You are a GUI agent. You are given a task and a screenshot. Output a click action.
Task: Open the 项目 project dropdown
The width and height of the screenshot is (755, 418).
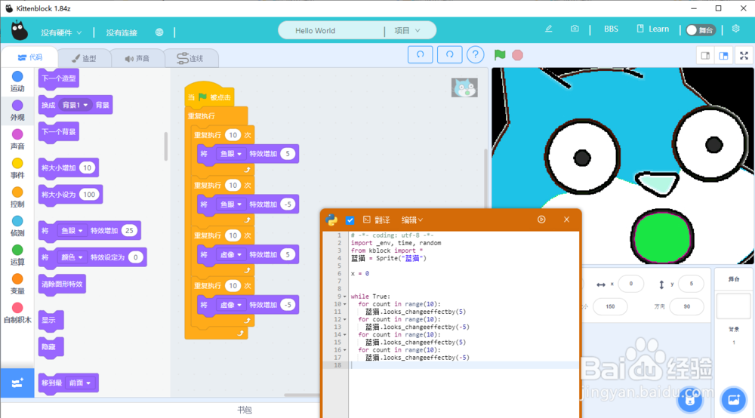click(x=408, y=30)
